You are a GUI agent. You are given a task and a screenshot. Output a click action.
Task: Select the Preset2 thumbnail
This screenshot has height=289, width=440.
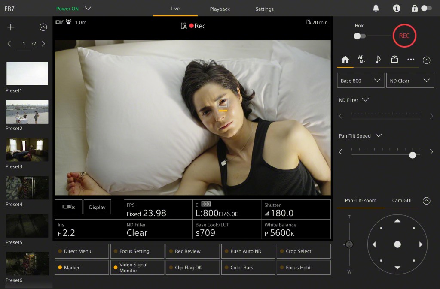click(27, 111)
